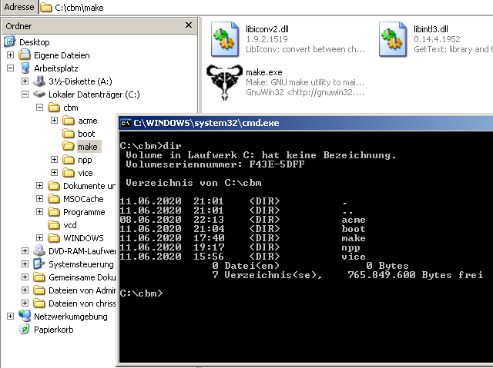Expand the vice folder node
Image resolution: width=493 pixels, height=368 pixels.
tap(54, 173)
